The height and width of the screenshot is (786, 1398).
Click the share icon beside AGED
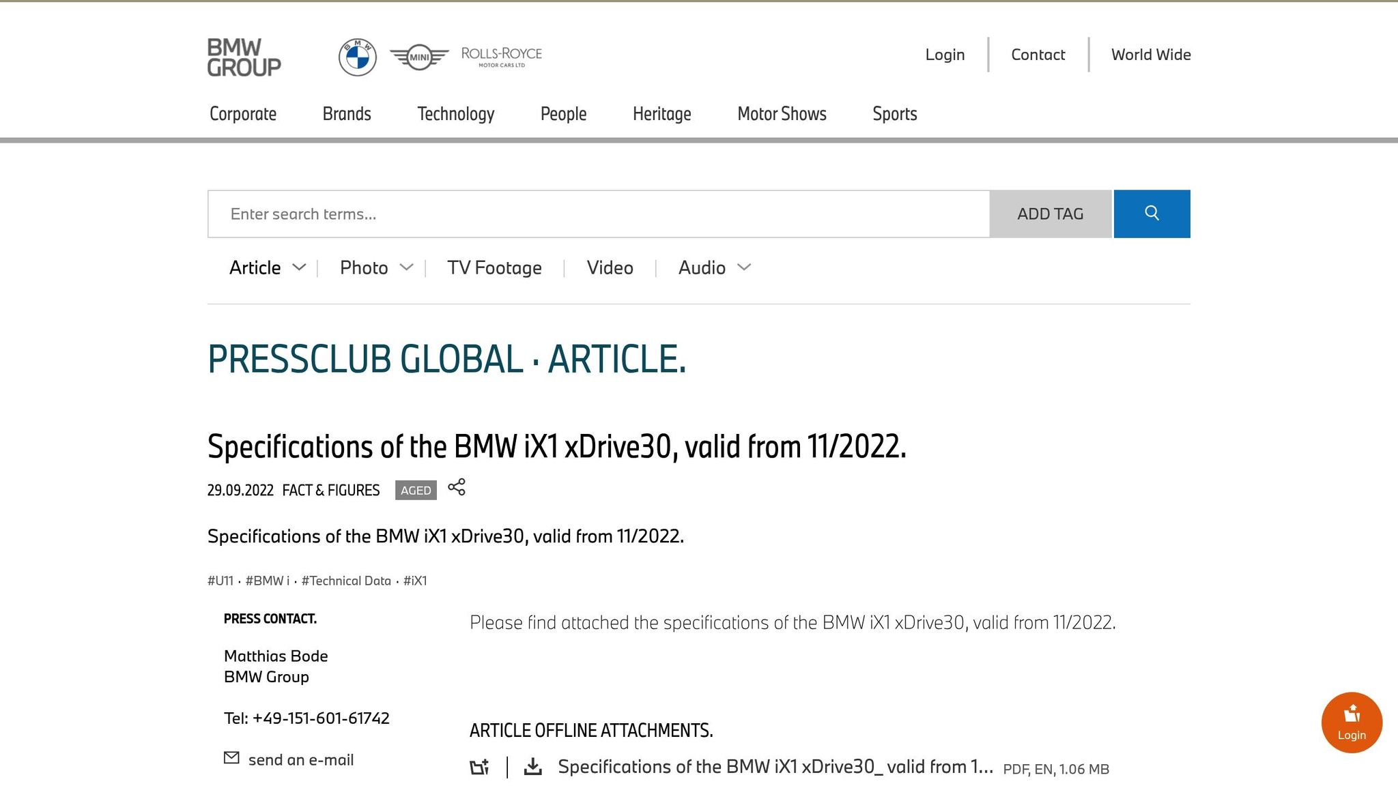tap(457, 487)
